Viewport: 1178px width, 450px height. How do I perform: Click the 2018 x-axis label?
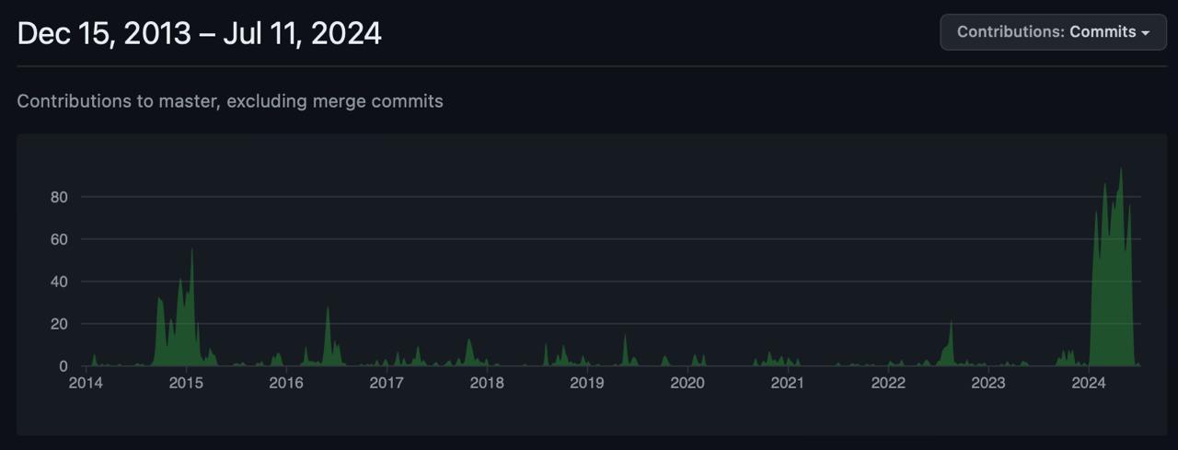pyautogui.click(x=487, y=383)
